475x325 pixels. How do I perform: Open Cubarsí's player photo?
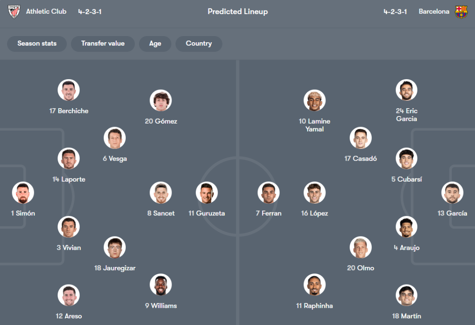click(406, 159)
